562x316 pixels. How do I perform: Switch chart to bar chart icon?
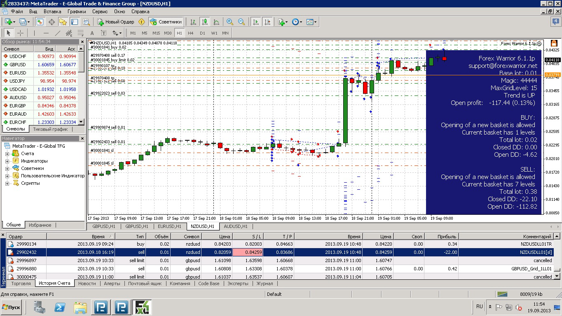(193, 22)
